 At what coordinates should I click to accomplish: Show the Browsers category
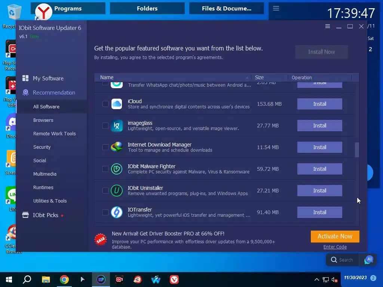[x=43, y=120]
